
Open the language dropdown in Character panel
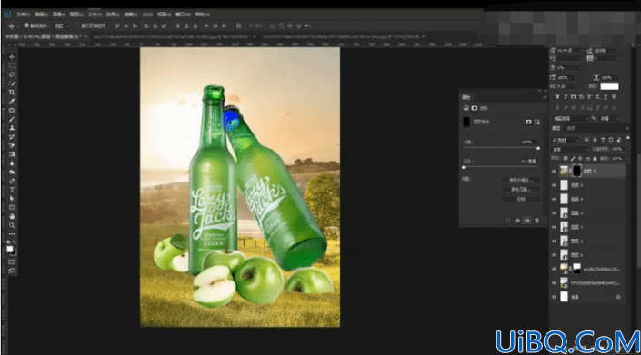pyautogui.click(x=571, y=118)
